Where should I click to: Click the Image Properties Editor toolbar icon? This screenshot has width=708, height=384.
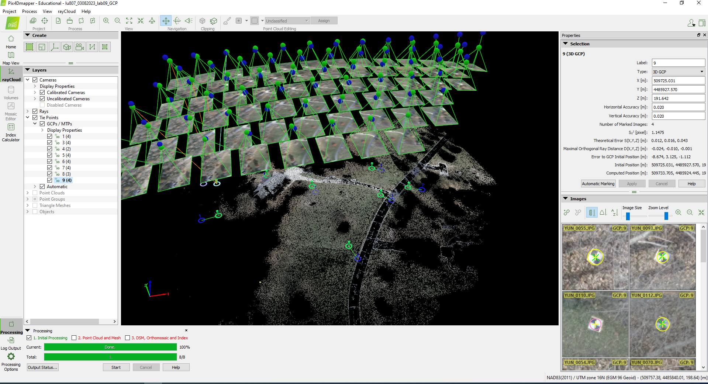(33, 21)
